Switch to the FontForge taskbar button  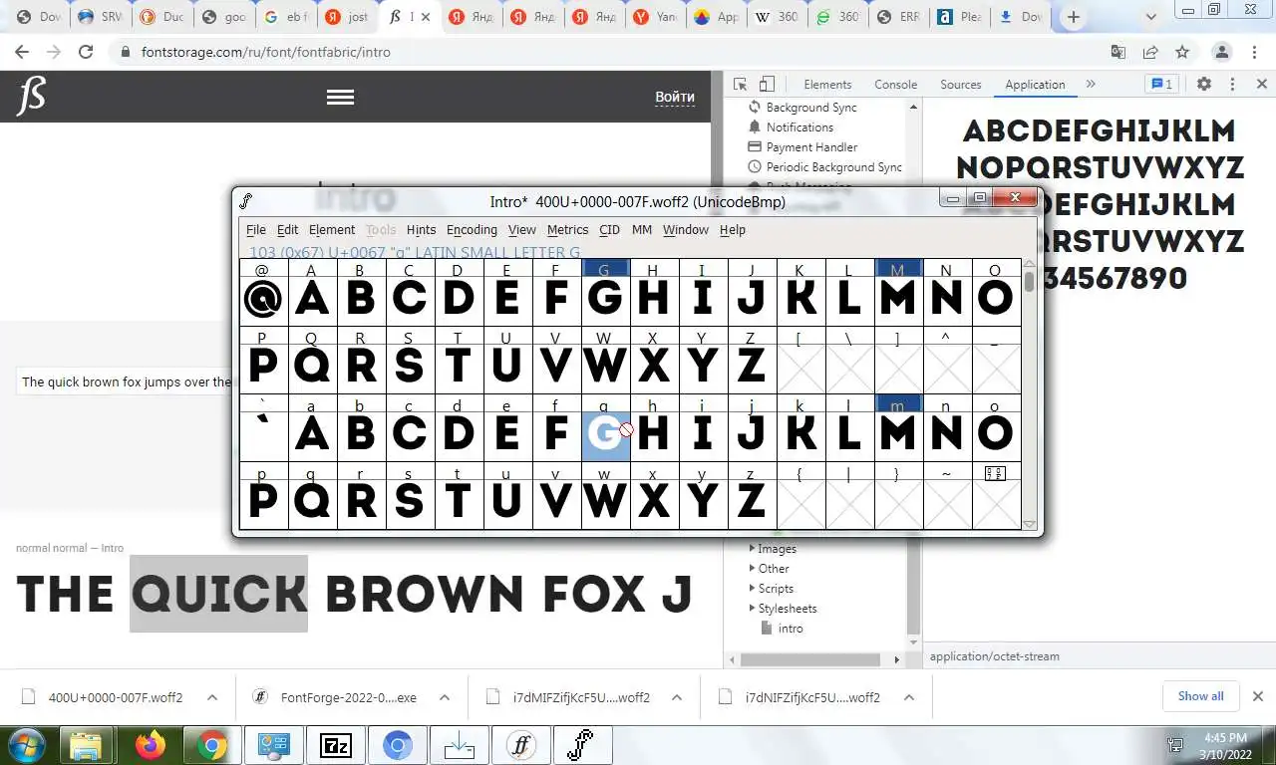click(x=582, y=745)
